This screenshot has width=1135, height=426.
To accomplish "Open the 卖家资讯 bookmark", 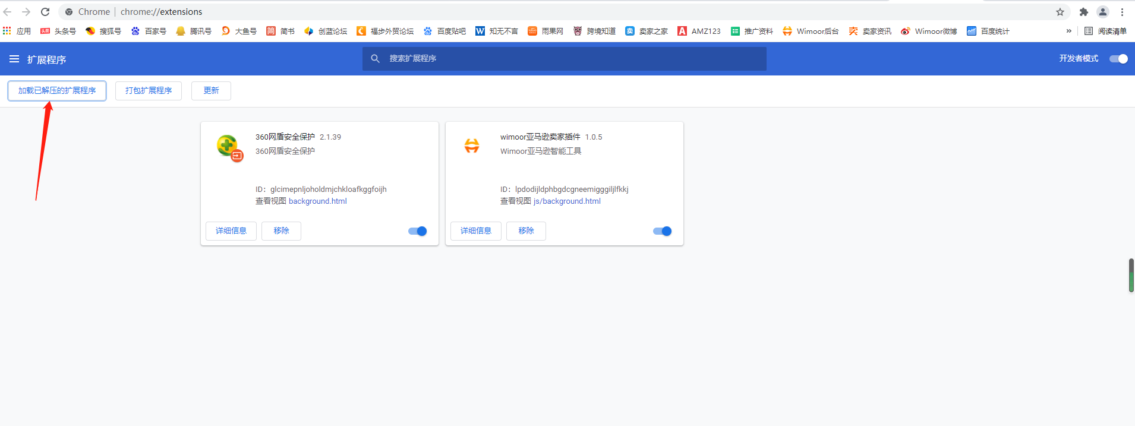I will tap(870, 31).
